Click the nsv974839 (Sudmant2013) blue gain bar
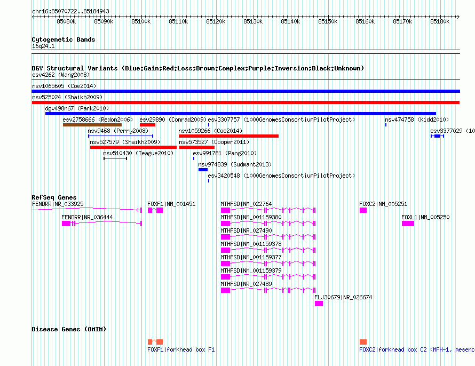This screenshot has width=475, height=366. 203,170
